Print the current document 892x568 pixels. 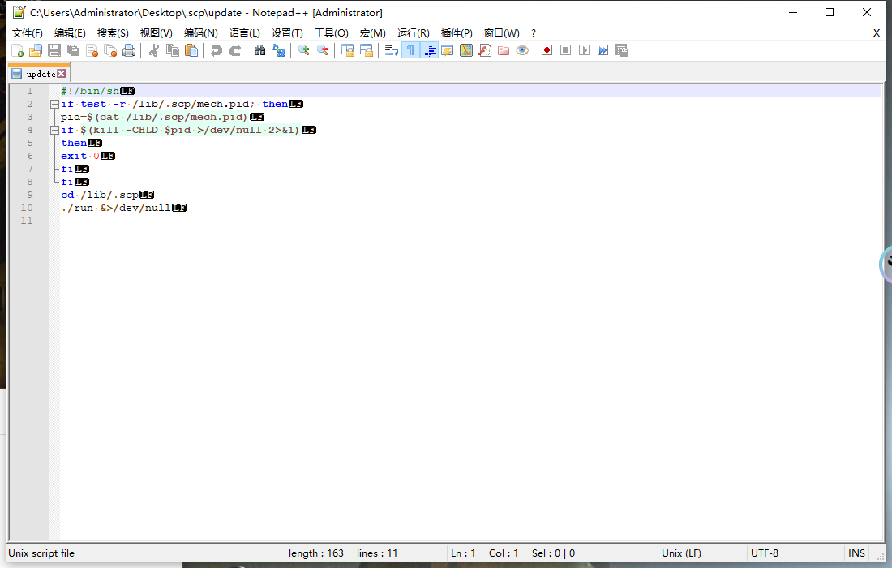coord(130,50)
